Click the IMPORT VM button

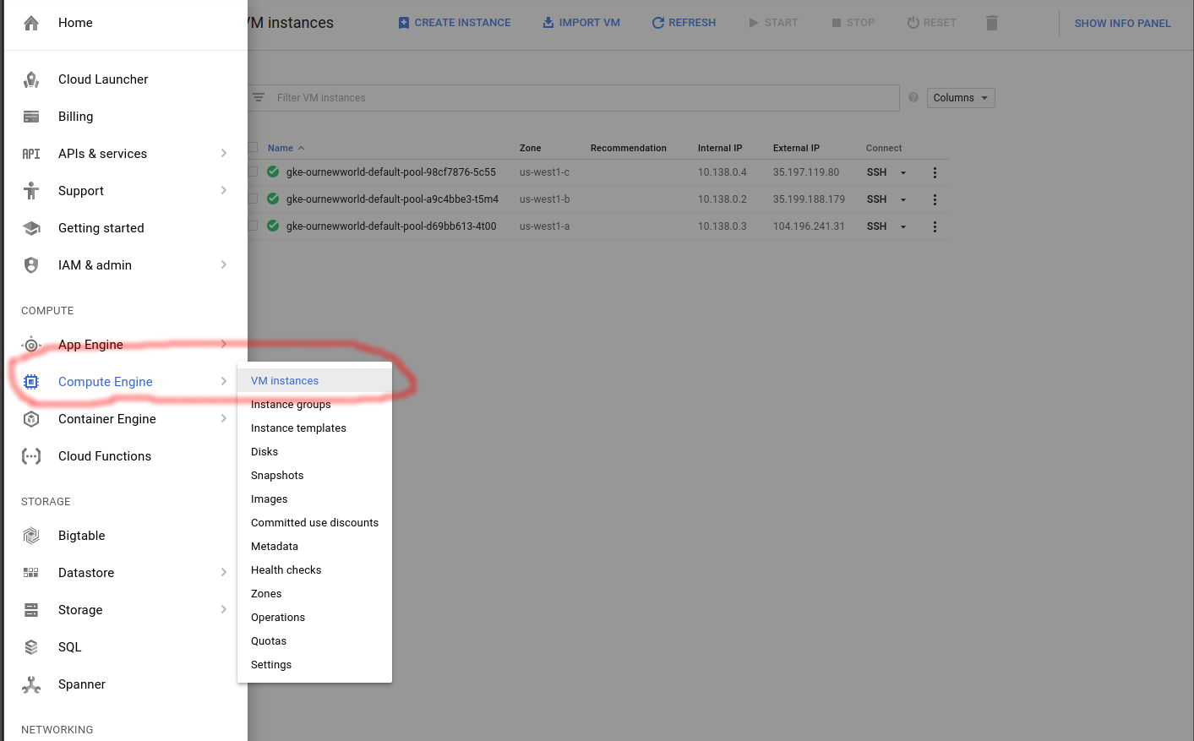click(581, 23)
